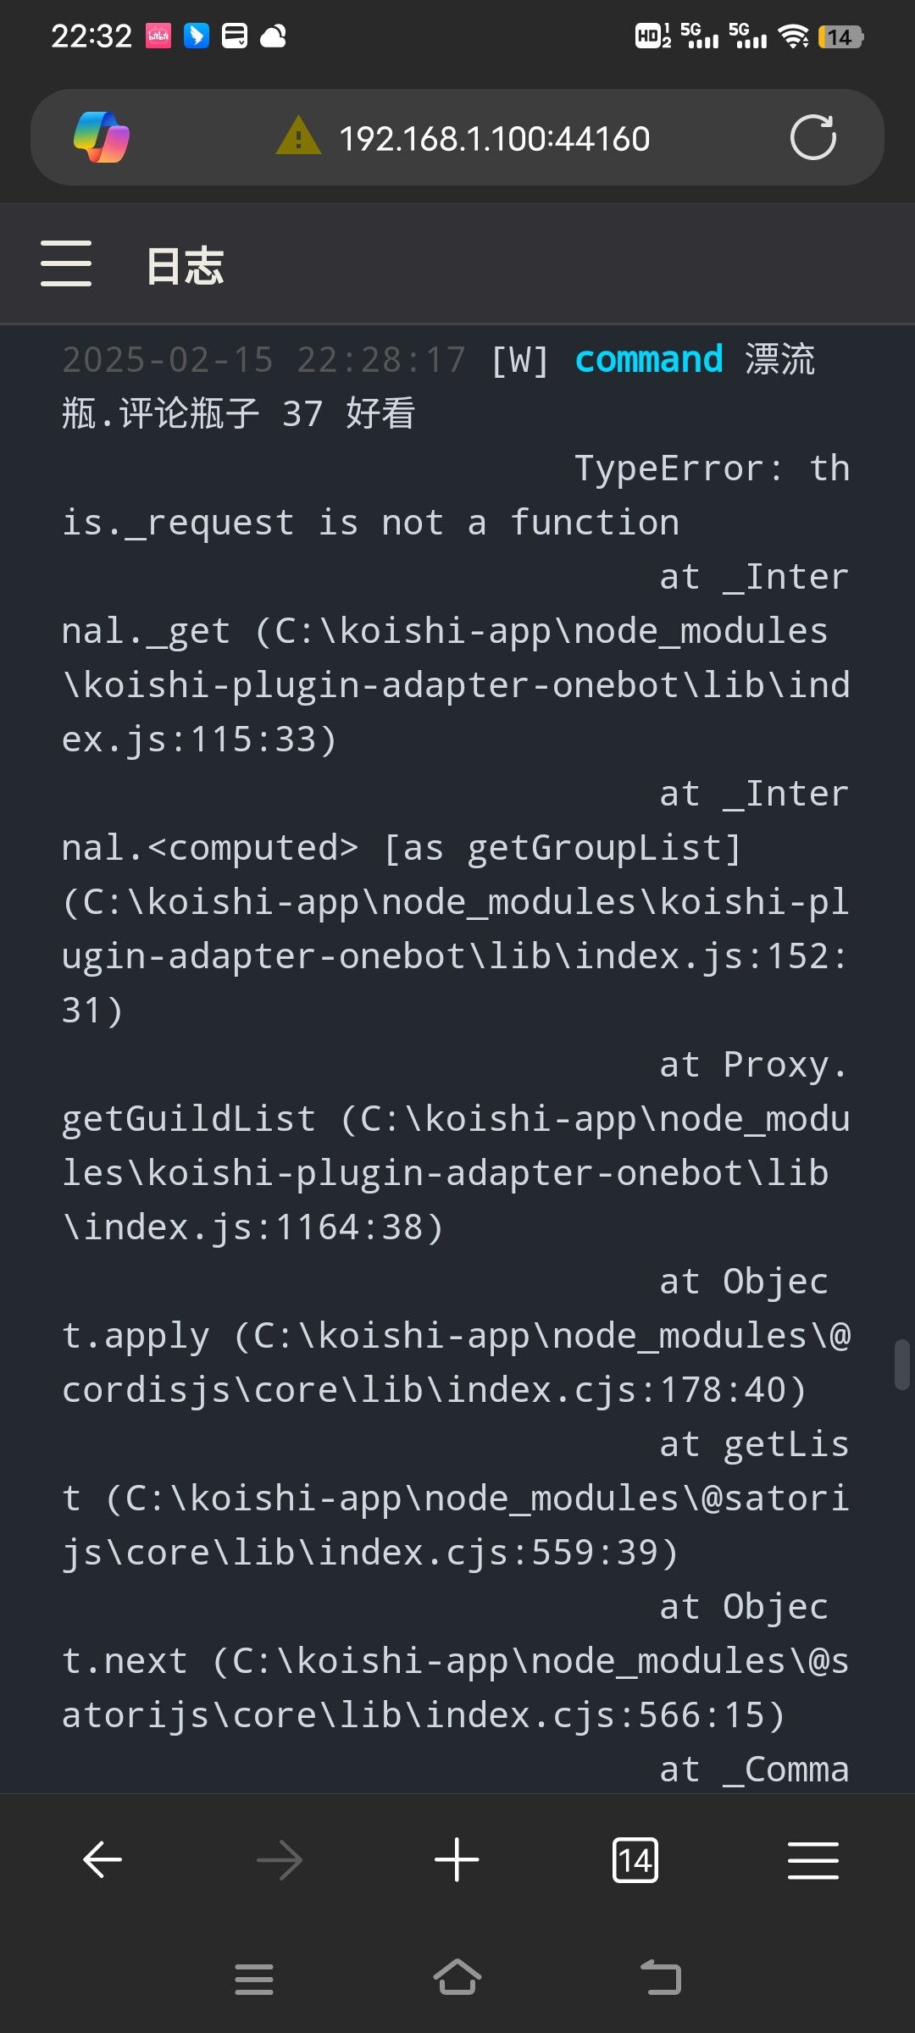The image size is (915, 2033).
Task: Tap the Android home navigation button
Action: pyautogui.click(x=457, y=1978)
